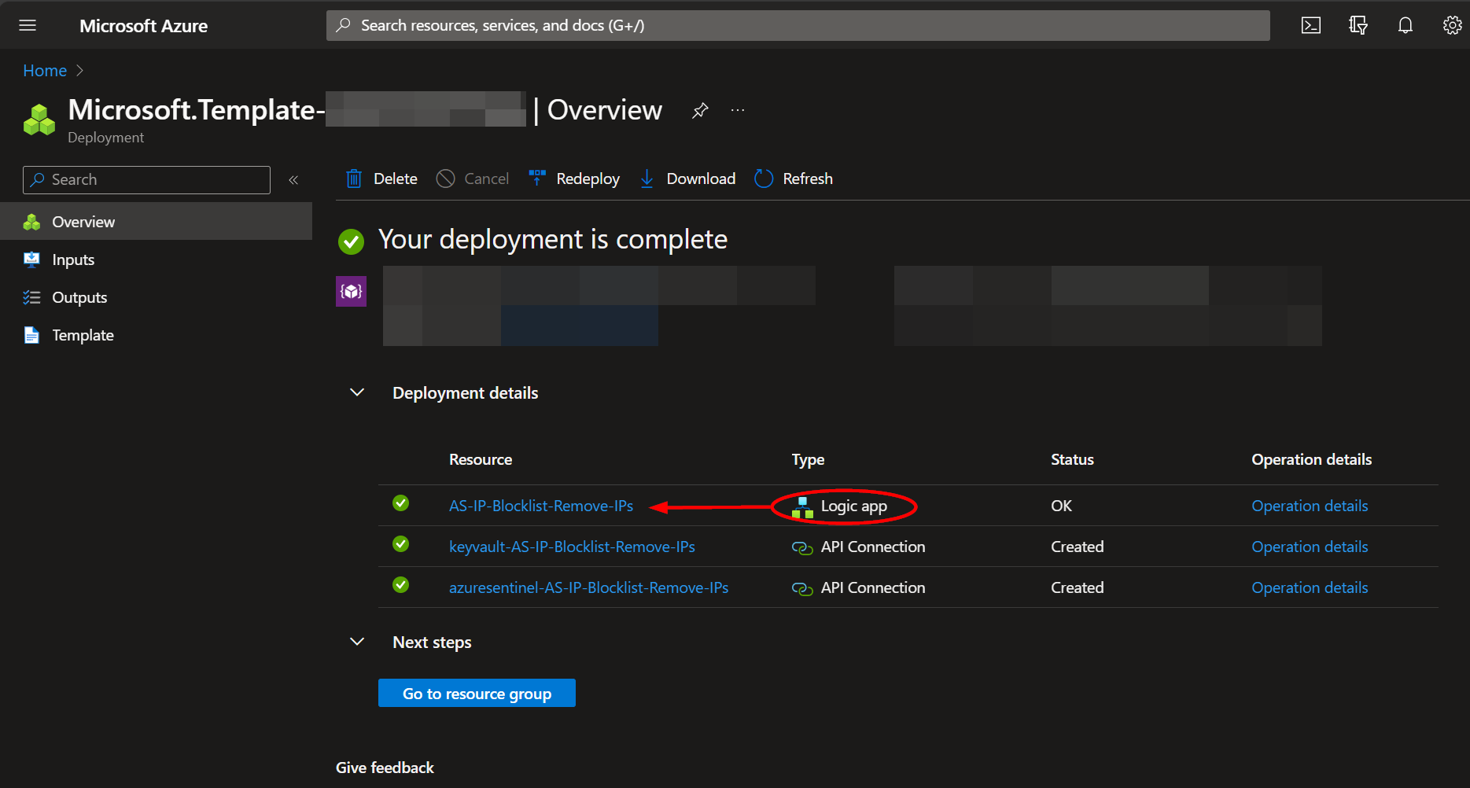Click the OK status cell
Image resolution: width=1470 pixels, height=788 pixels.
pos(1061,506)
